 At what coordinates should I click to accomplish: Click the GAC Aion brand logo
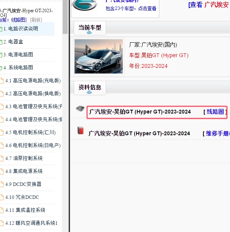click(x=85, y=5)
